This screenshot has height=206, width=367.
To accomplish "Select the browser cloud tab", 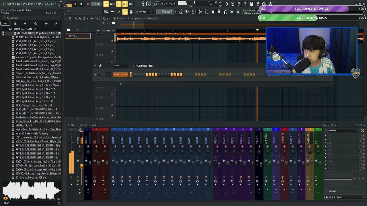I will point(46,23).
